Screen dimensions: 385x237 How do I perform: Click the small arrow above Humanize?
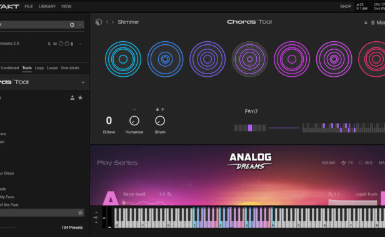click(x=134, y=109)
